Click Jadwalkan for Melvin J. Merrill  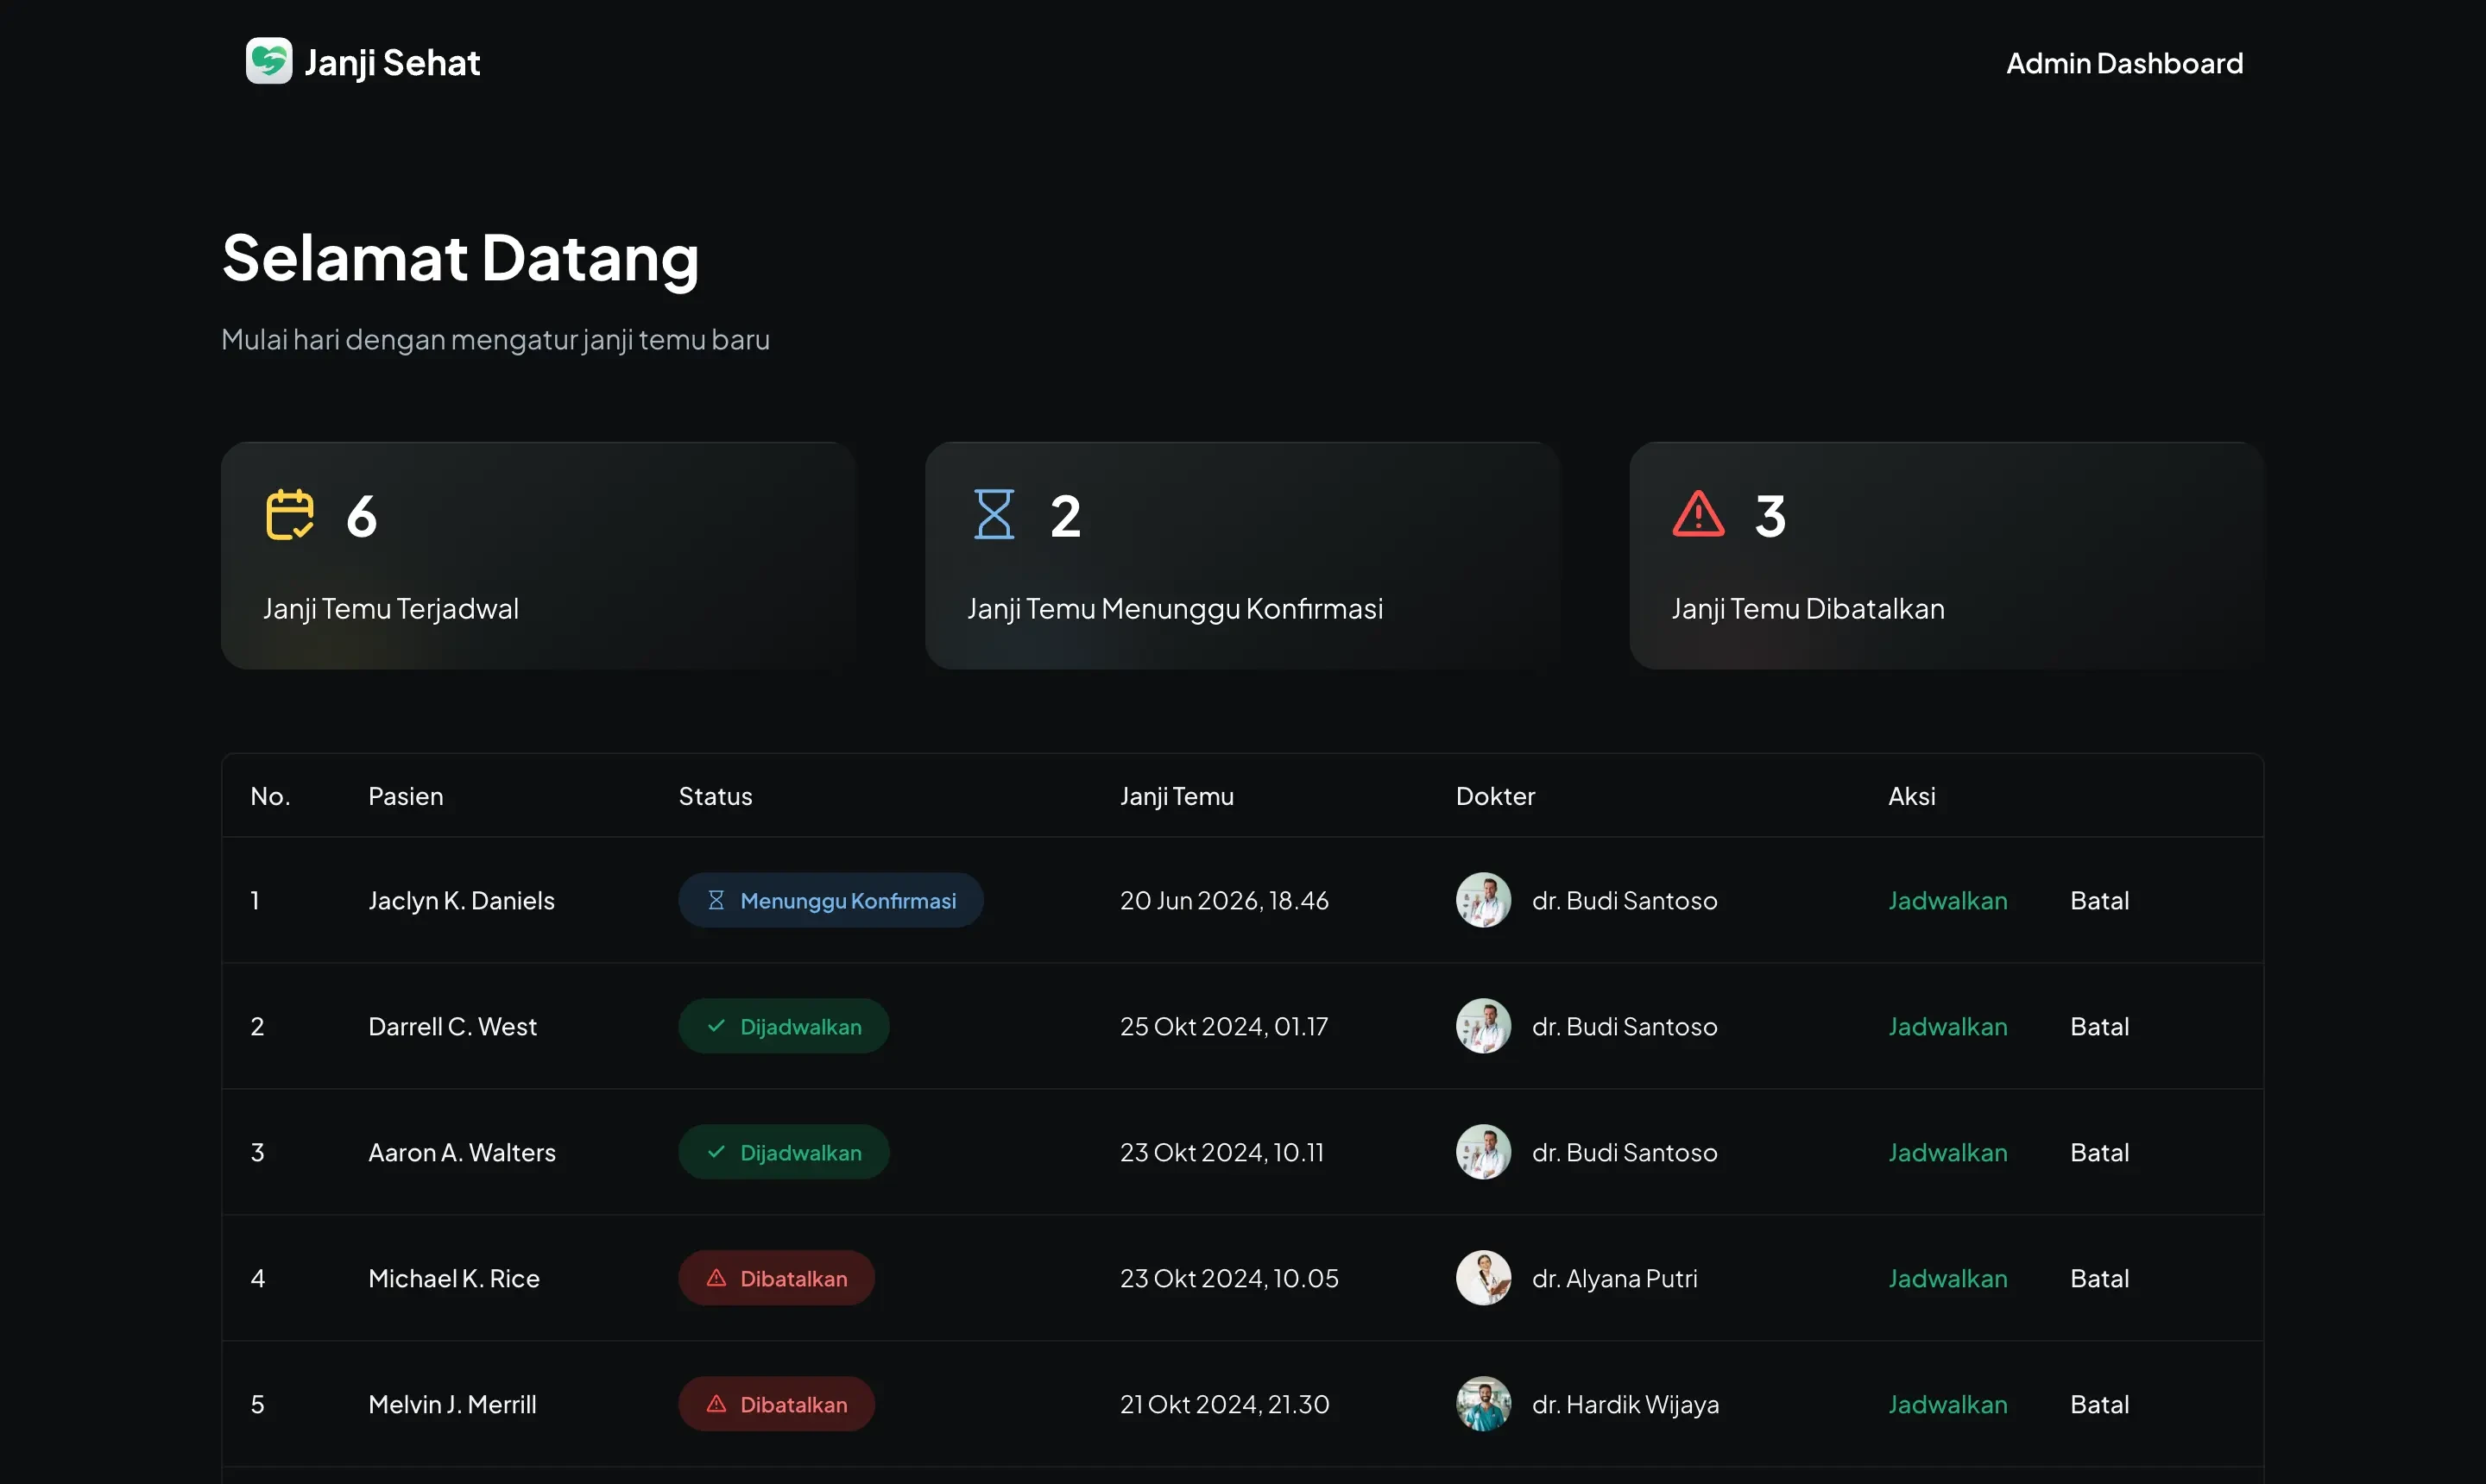[1947, 1405]
